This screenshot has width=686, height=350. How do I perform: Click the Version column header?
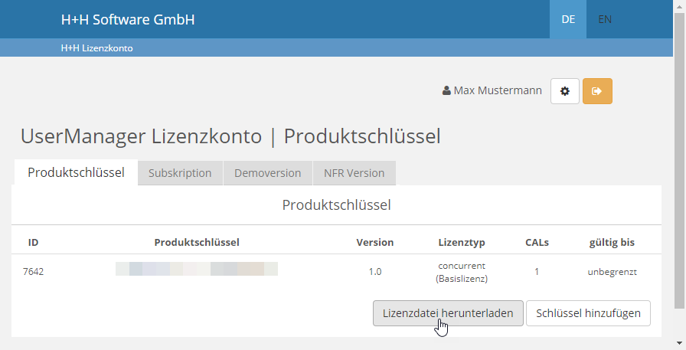click(375, 242)
